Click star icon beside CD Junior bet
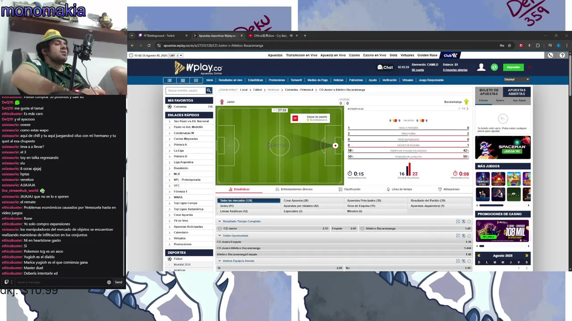 click(219, 228)
